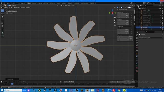This screenshot has width=164, height=92.
Task: Toggle render camera of Collection row
Action: (162, 9)
